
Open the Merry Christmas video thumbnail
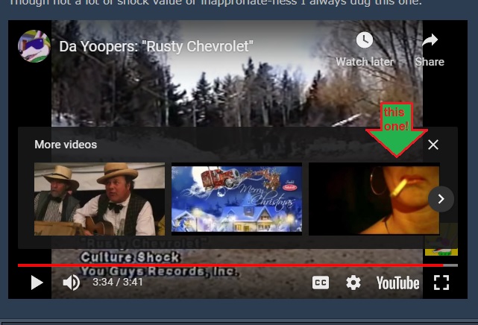[237, 199]
